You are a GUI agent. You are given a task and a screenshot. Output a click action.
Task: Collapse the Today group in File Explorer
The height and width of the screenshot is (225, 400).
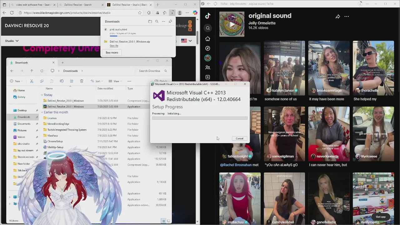42,95
